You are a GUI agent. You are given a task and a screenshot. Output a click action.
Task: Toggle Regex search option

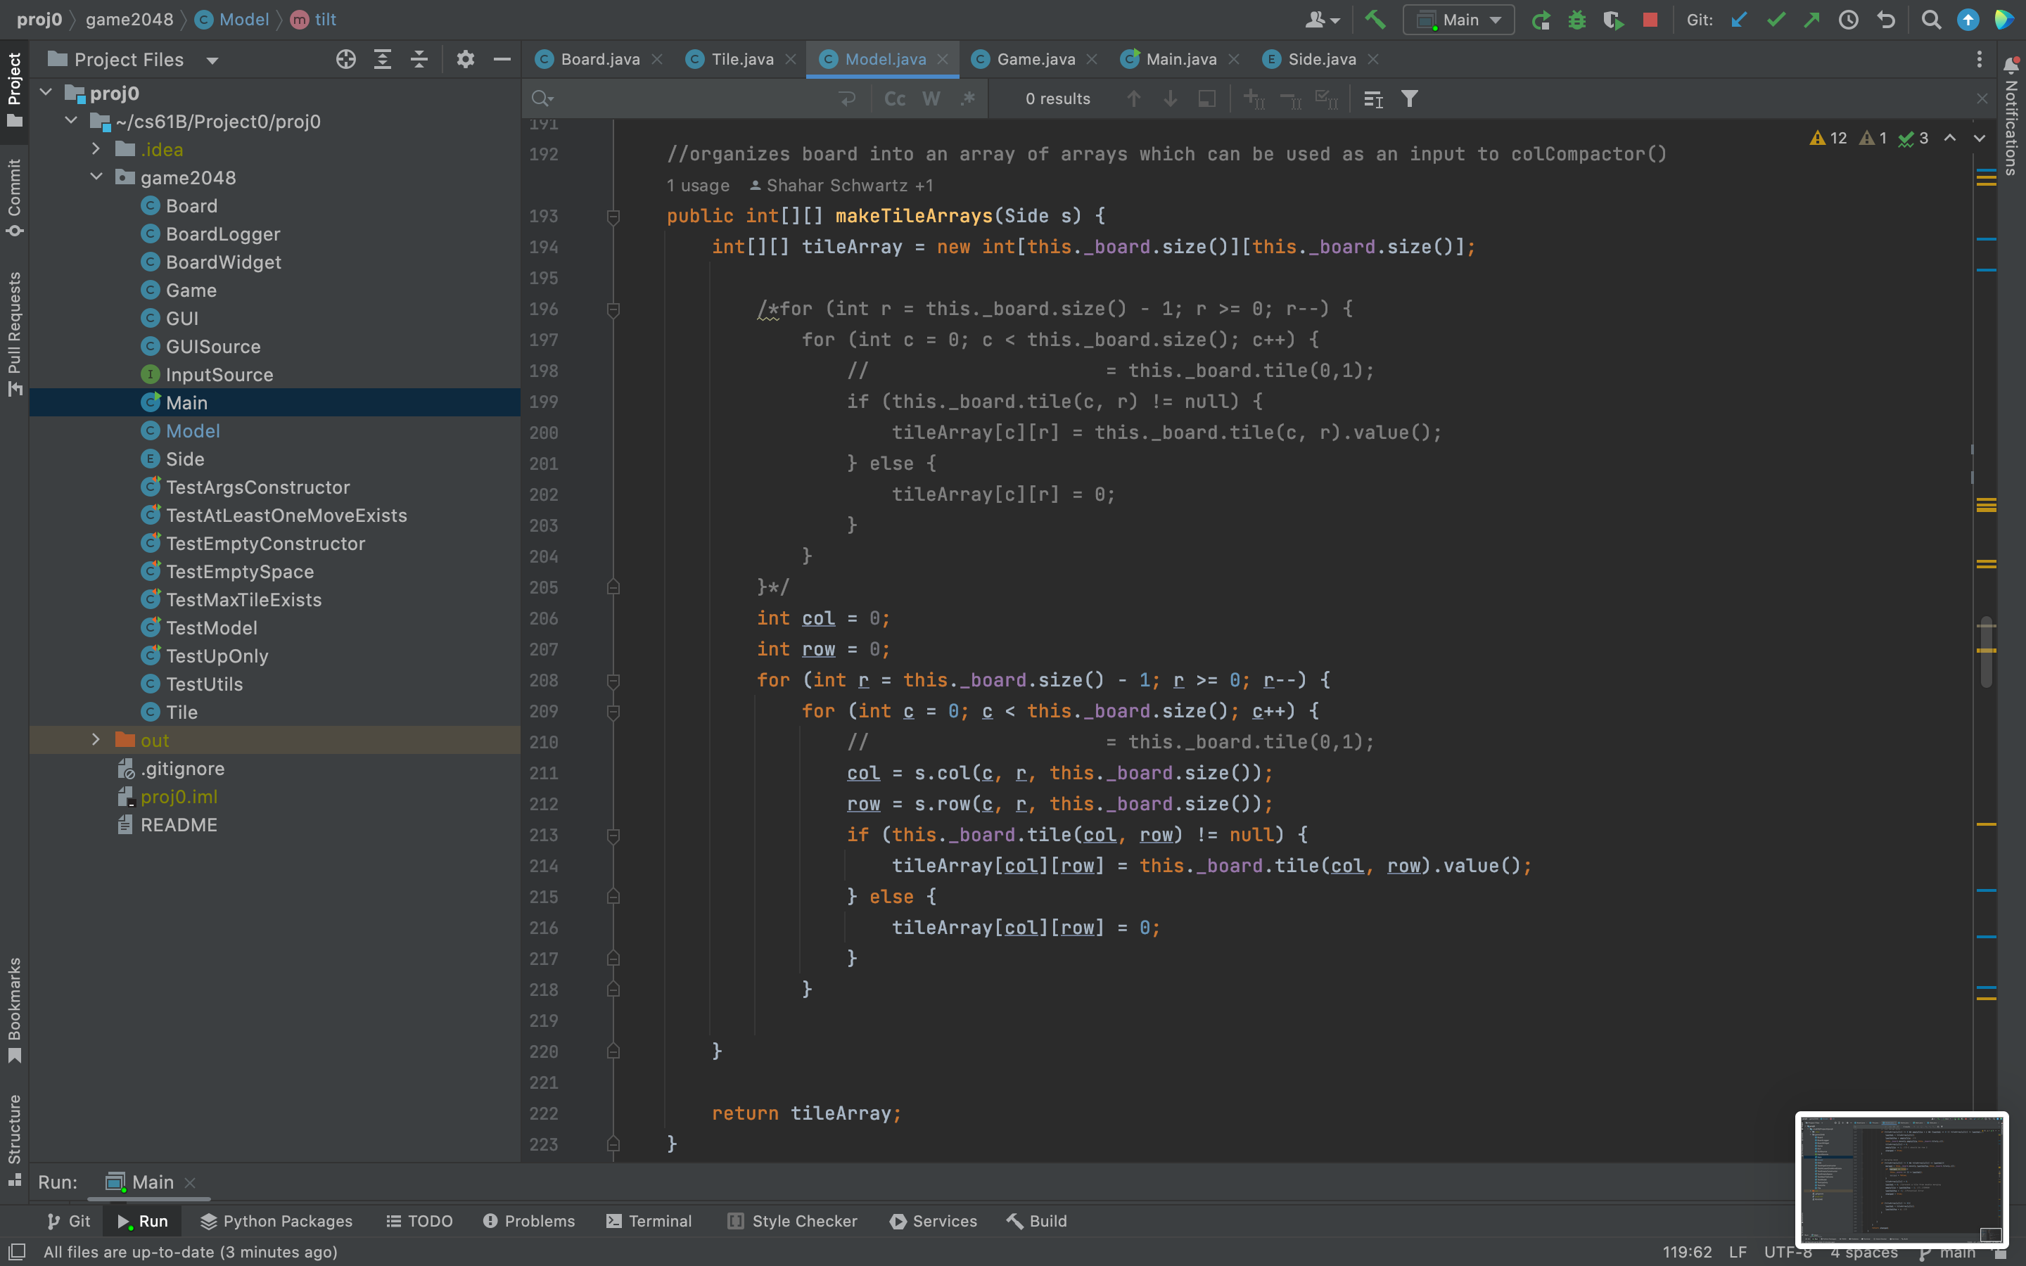coord(968,98)
